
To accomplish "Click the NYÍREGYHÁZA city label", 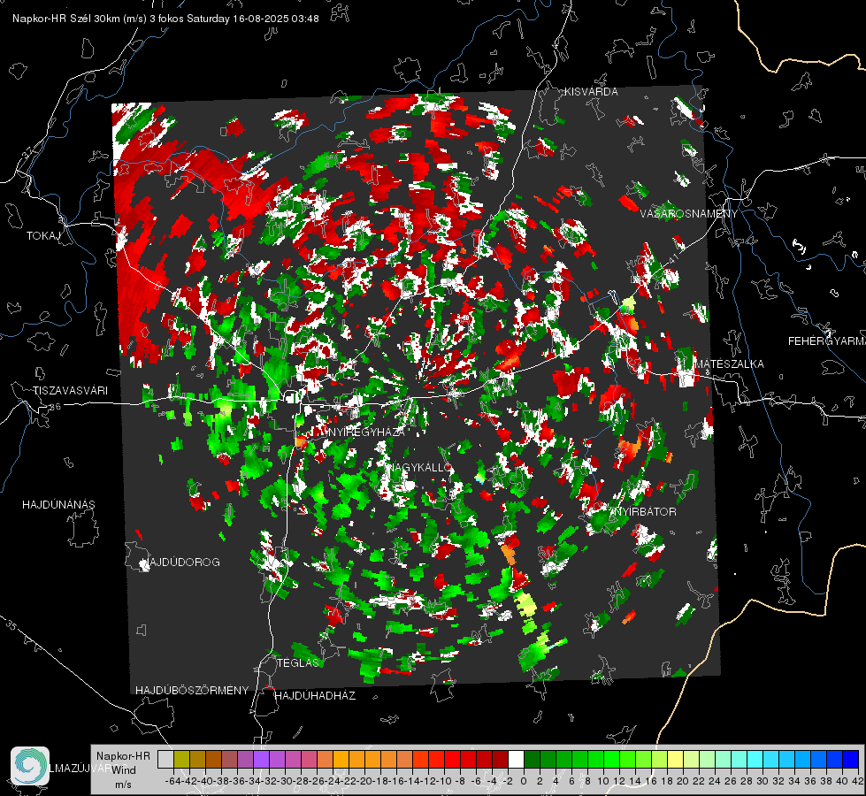I will click(365, 432).
